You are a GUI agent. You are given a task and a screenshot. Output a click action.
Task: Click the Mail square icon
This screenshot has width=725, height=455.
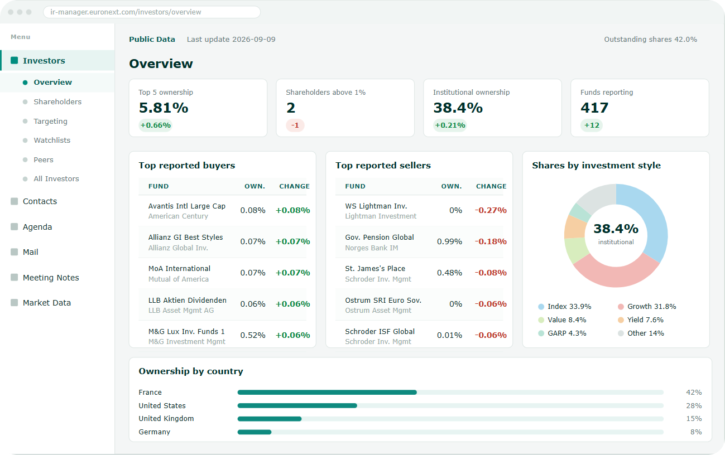15,252
